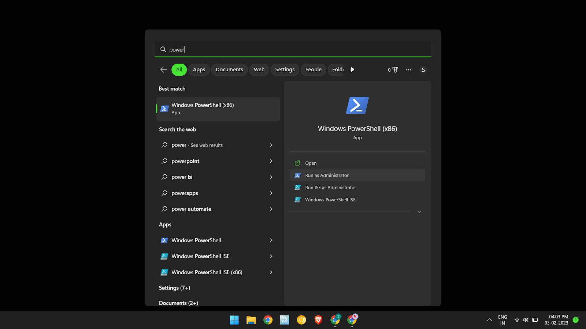The image size is (586, 329).
Task: Select the 'powerapps' web suggestion
Action: pyautogui.click(x=218, y=193)
